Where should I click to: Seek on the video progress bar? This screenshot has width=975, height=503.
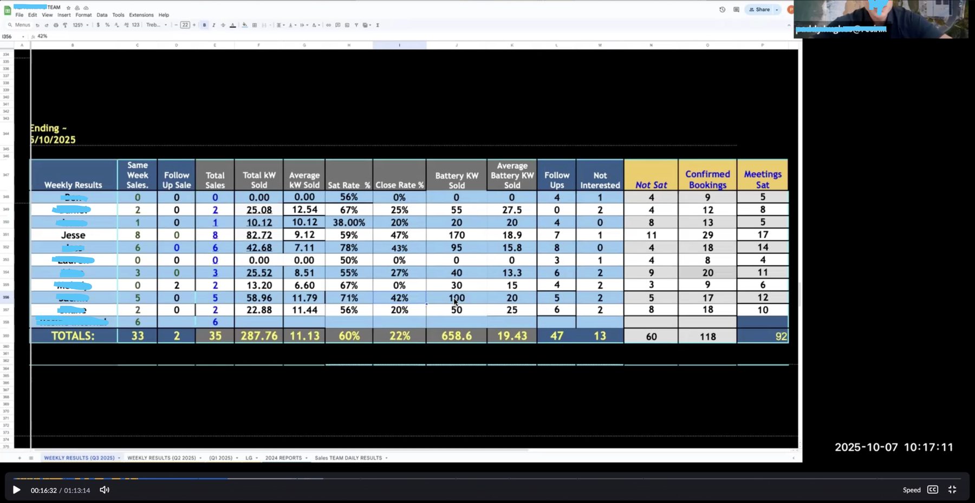tap(487, 479)
